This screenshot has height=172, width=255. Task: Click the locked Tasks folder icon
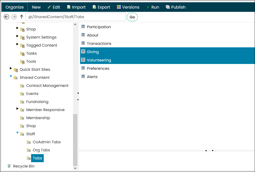22,53
